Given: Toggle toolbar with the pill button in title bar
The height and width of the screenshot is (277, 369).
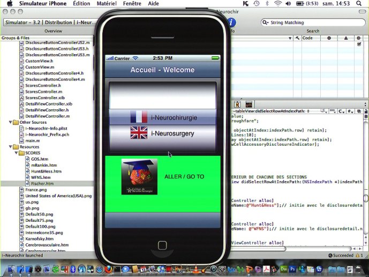Looking at the screenshot, I should point(362,11).
